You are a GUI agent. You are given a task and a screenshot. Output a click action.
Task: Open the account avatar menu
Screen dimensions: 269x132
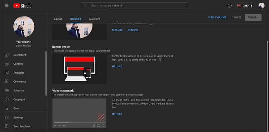(262, 6)
